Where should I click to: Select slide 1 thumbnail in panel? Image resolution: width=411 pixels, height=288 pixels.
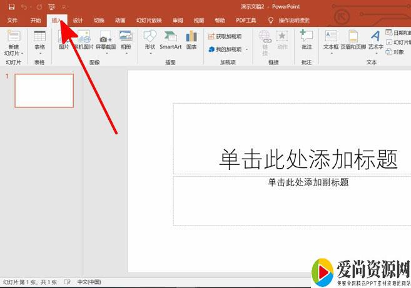tap(44, 91)
